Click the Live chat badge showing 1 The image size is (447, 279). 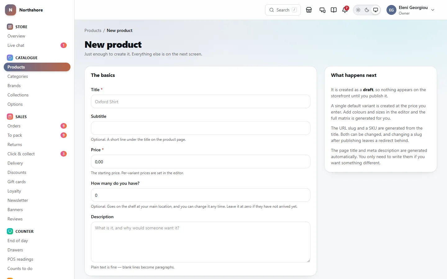pos(64,45)
